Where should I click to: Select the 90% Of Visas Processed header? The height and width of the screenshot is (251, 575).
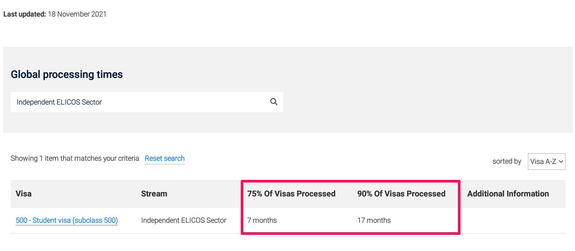pyautogui.click(x=401, y=194)
